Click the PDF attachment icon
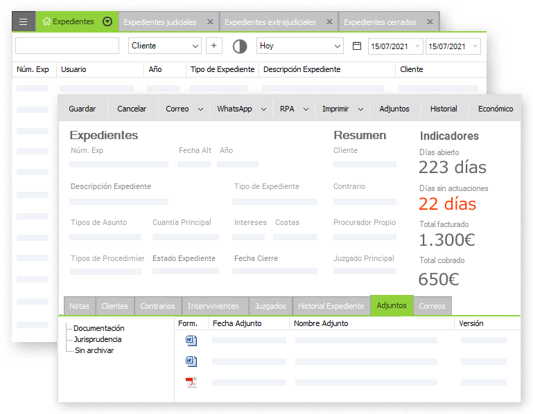 tap(191, 382)
